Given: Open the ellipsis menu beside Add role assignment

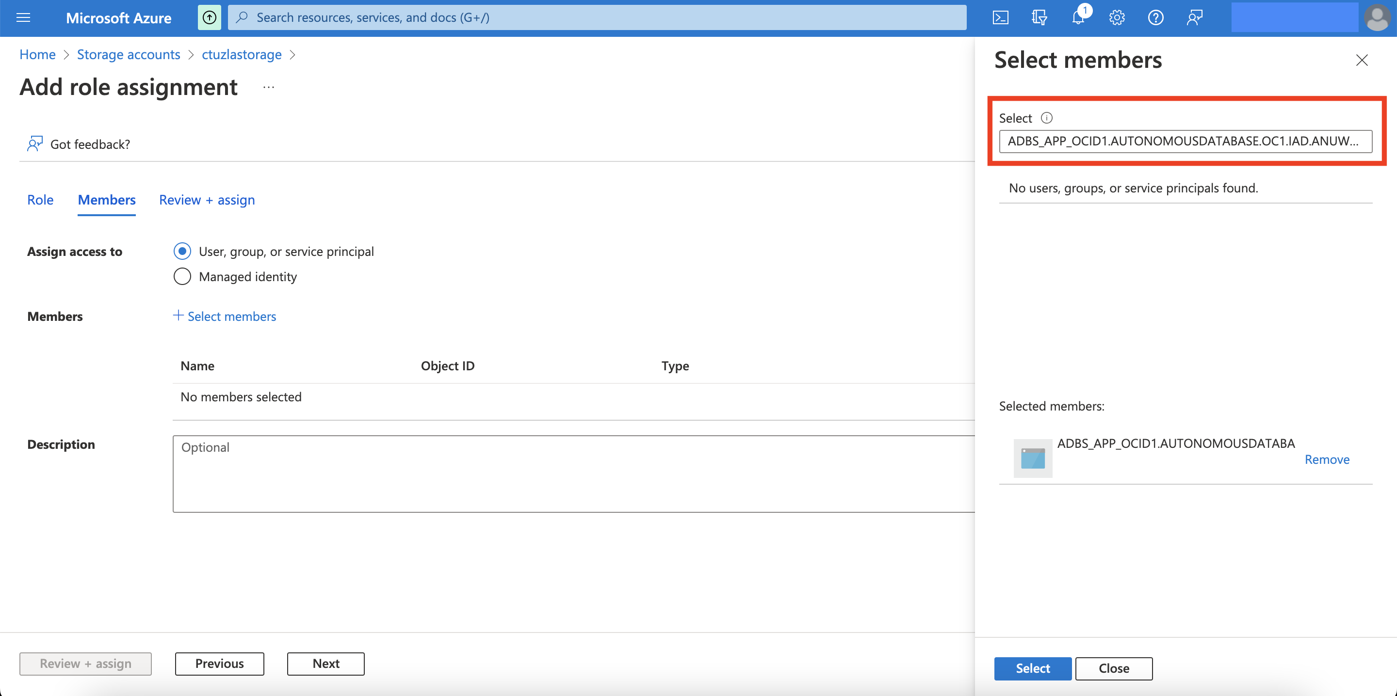Looking at the screenshot, I should (268, 87).
